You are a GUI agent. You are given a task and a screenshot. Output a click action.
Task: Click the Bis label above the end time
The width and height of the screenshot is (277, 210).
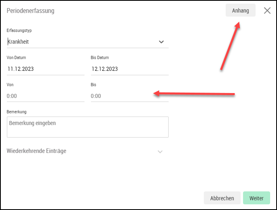(93, 85)
